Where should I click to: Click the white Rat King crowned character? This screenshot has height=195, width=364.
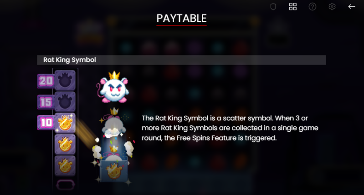click(113, 87)
